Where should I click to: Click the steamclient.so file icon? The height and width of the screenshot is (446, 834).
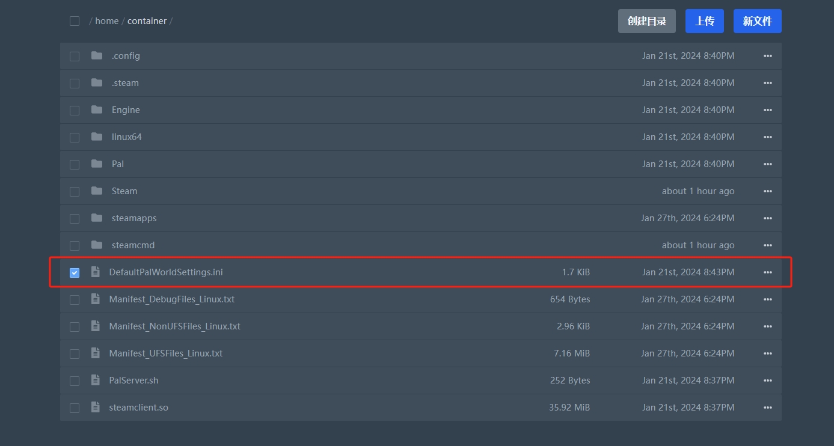[x=95, y=407]
